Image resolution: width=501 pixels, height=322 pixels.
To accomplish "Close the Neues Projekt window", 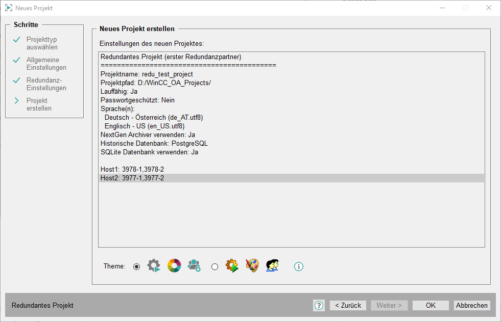I will tap(489, 8).
